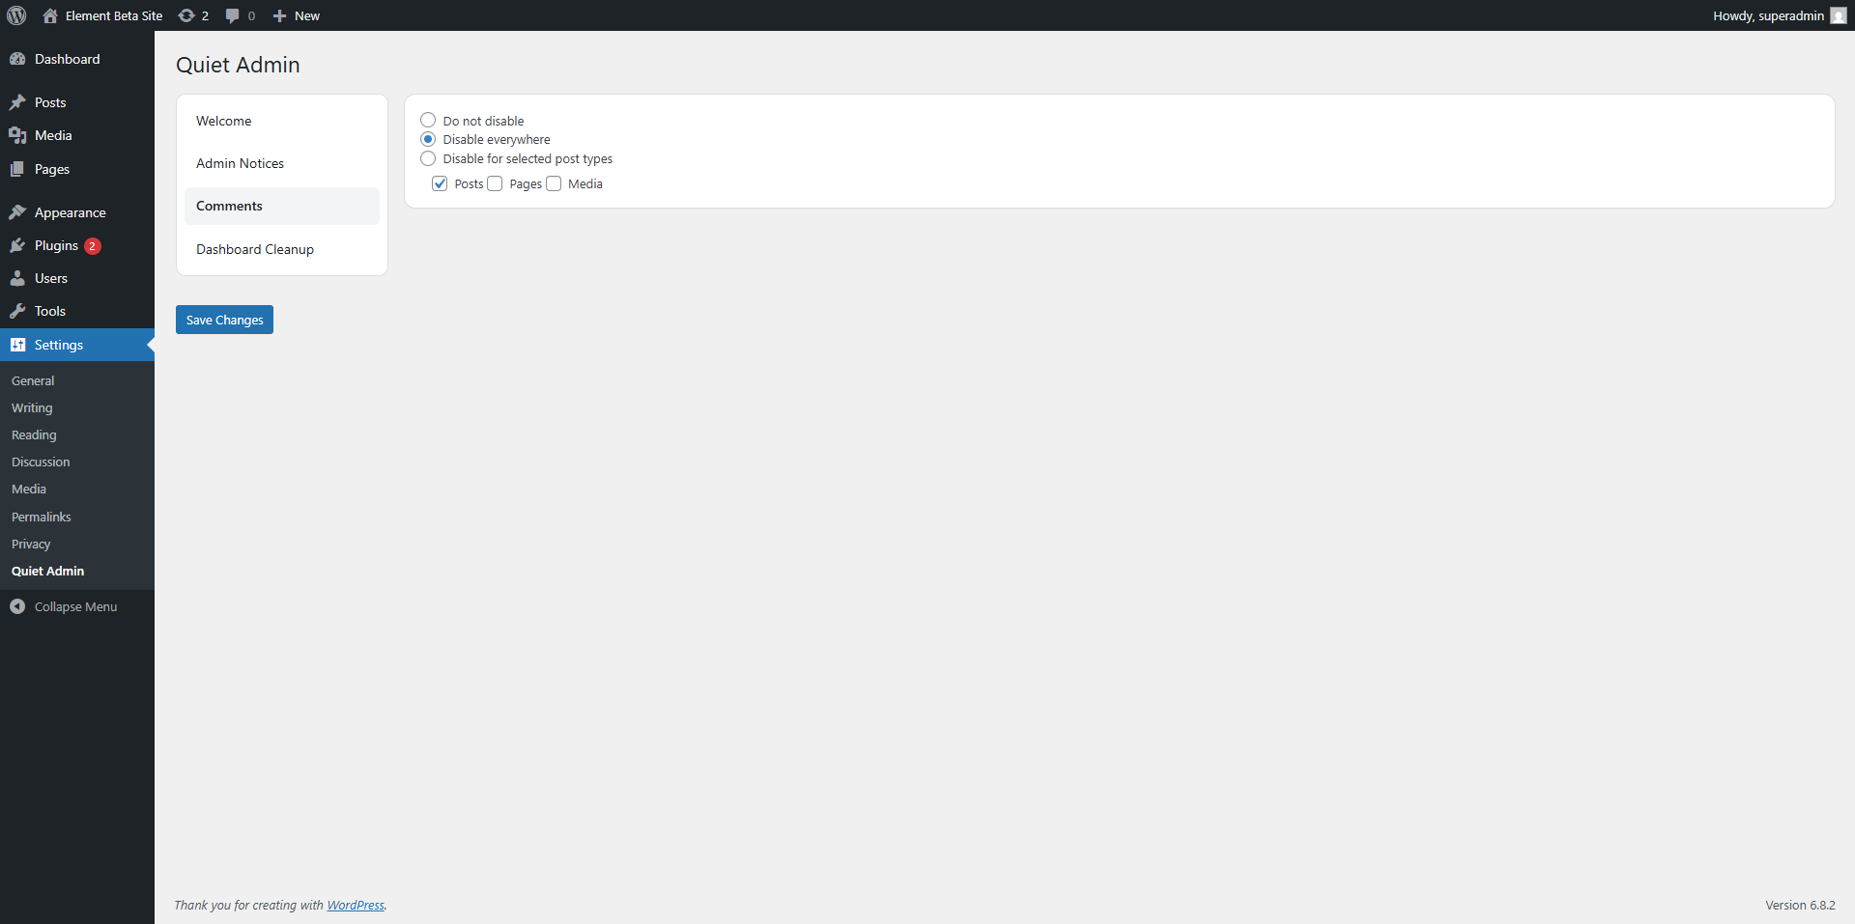Click the Appearance menu label
Image resolution: width=1855 pixels, height=924 pixels.
coord(71,212)
